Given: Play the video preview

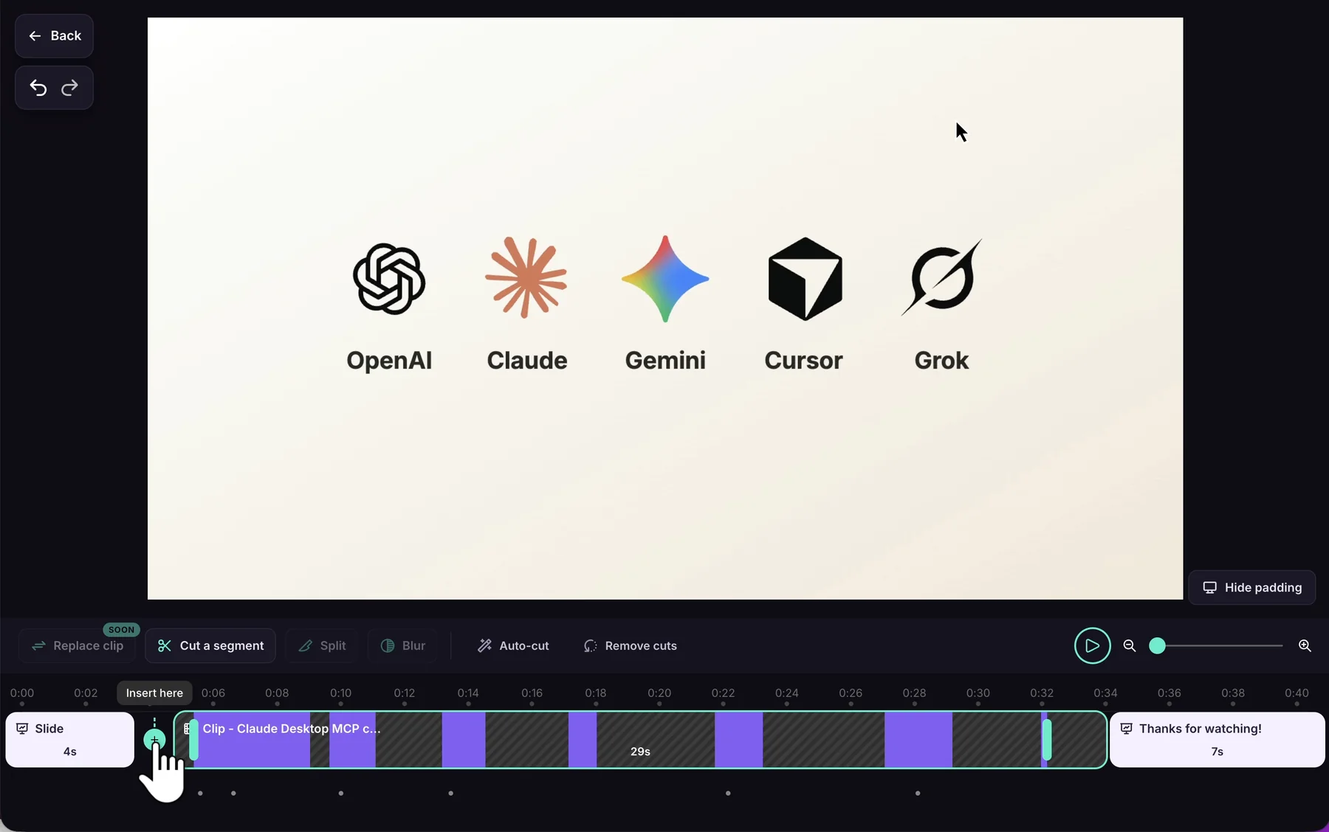Looking at the screenshot, I should pyautogui.click(x=1092, y=645).
